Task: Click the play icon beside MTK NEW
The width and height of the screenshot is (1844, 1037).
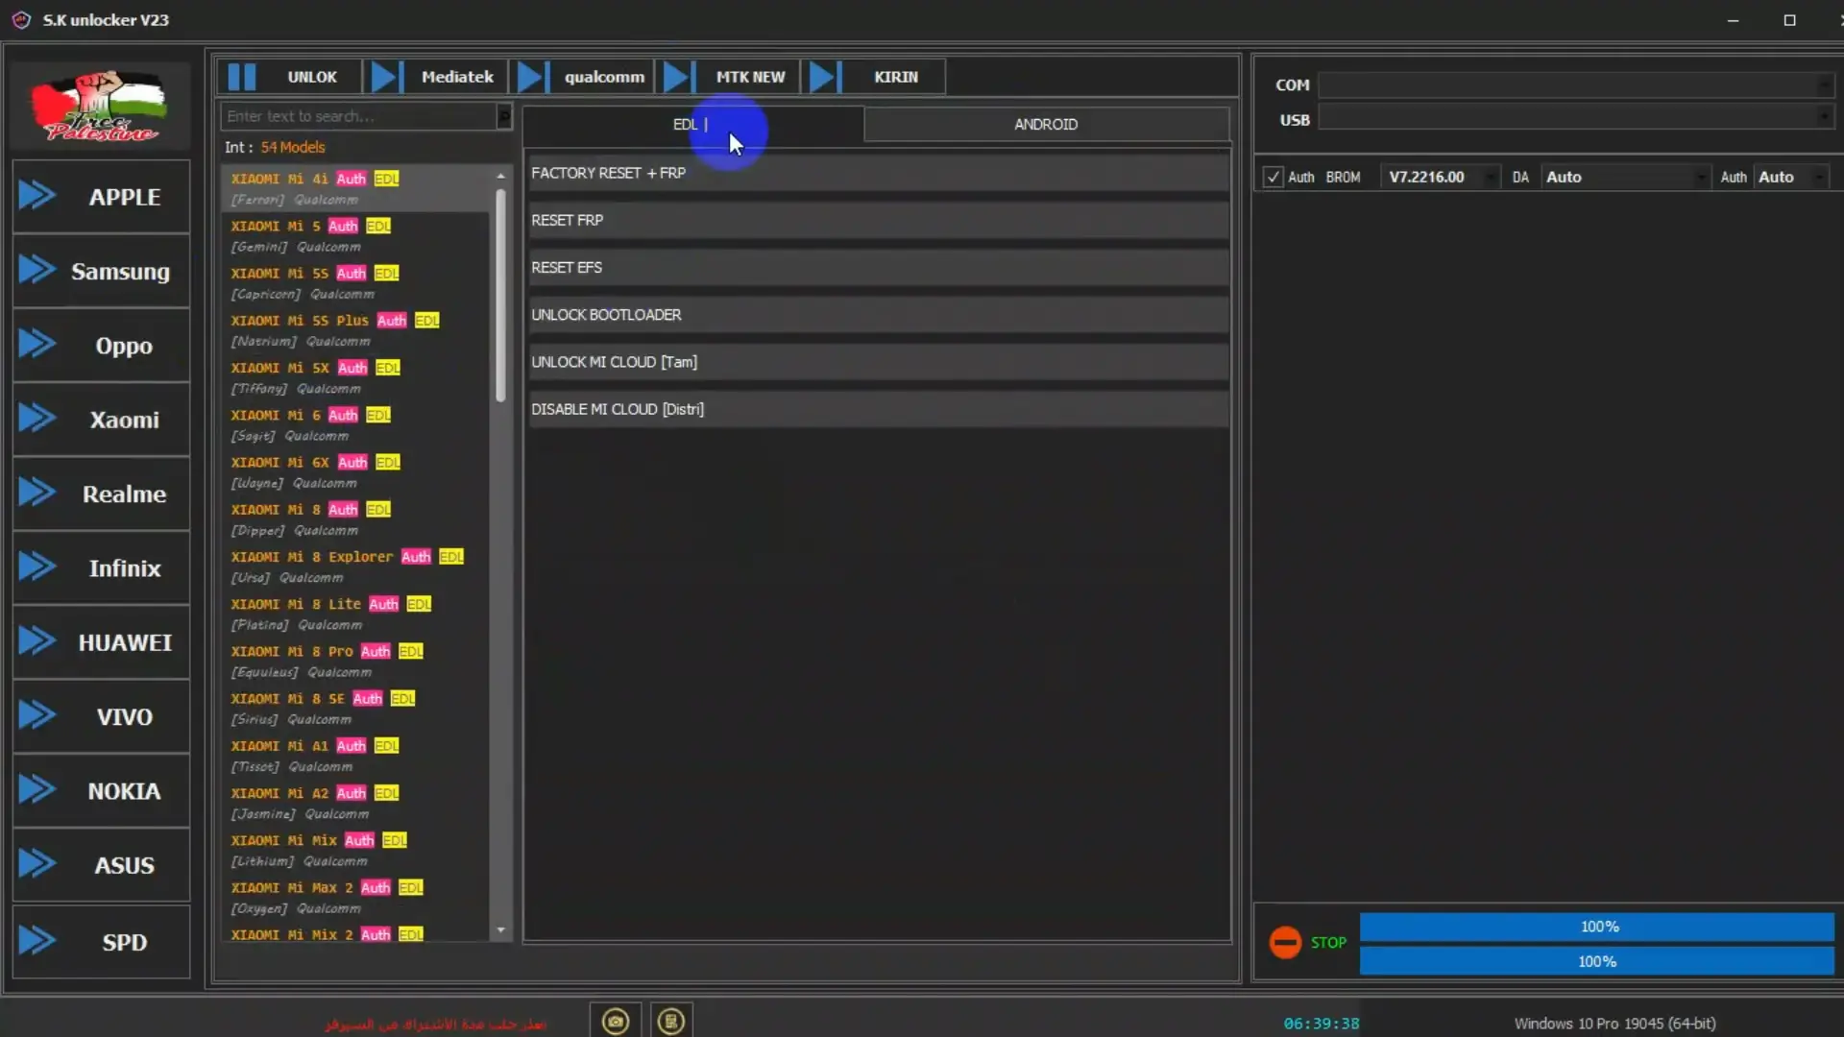Action: pos(677,77)
